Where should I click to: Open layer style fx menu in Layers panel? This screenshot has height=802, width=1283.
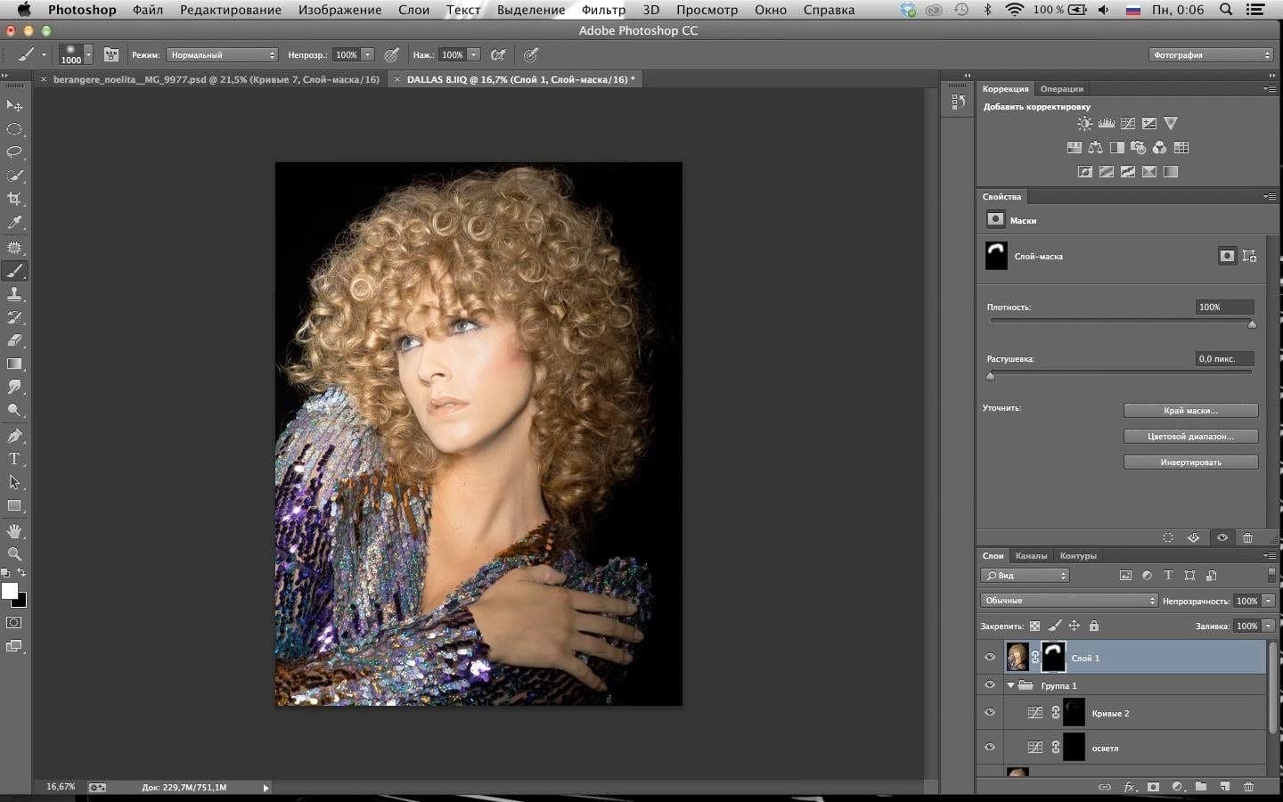(1129, 787)
